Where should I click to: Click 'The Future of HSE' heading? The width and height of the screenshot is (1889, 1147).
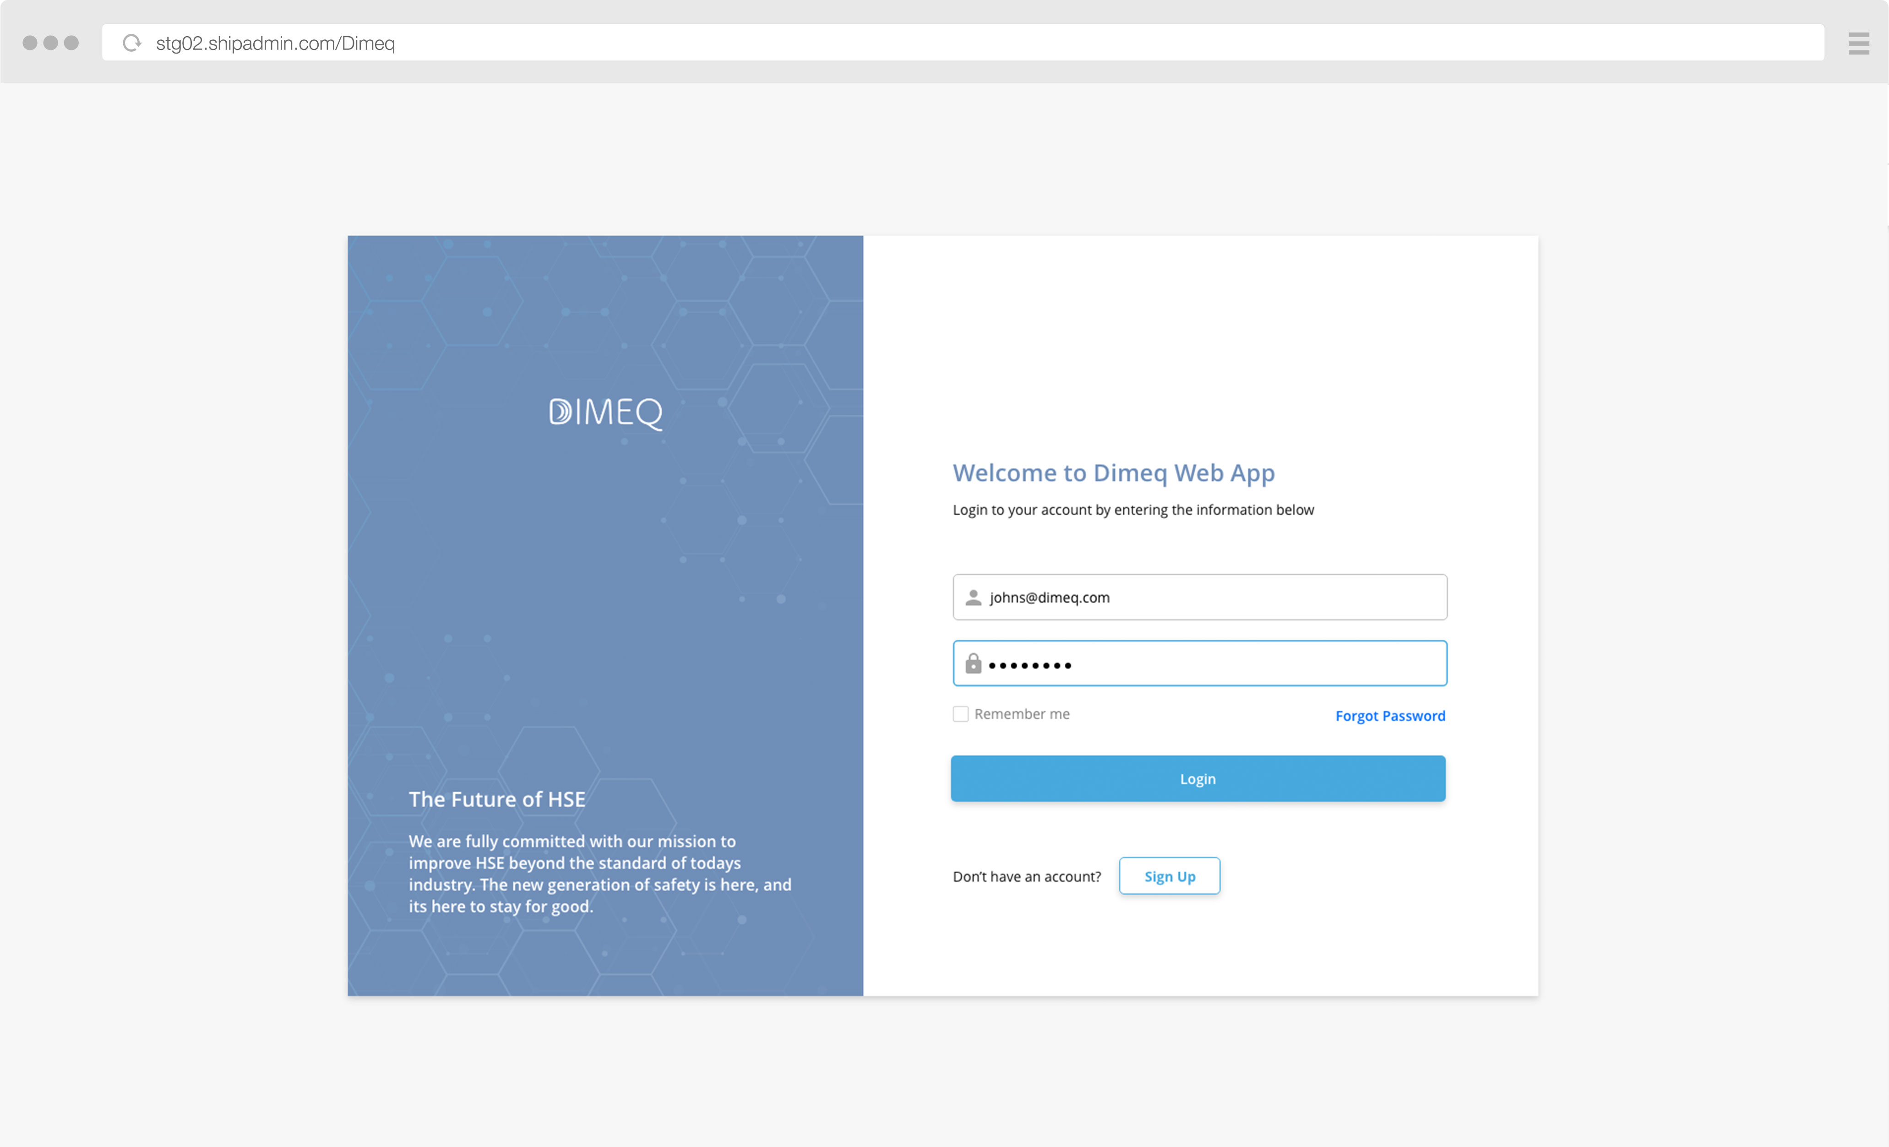[497, 799]
